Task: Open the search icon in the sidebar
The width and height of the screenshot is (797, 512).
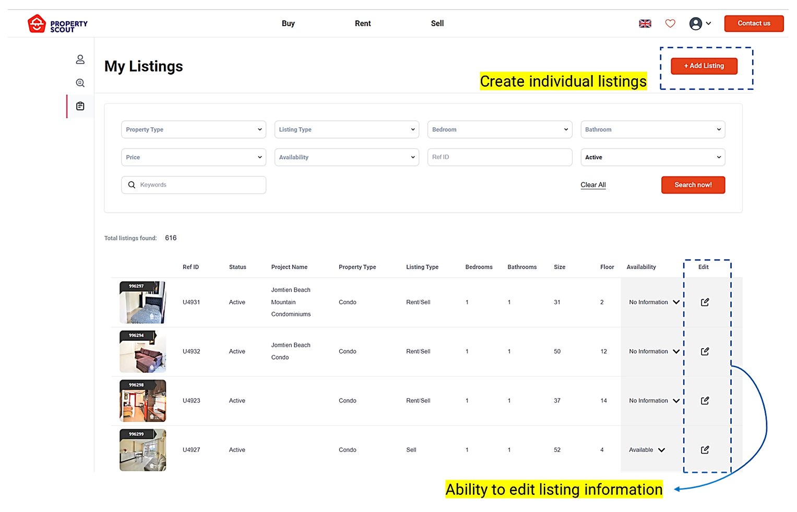Action: (x=80, y=82)
